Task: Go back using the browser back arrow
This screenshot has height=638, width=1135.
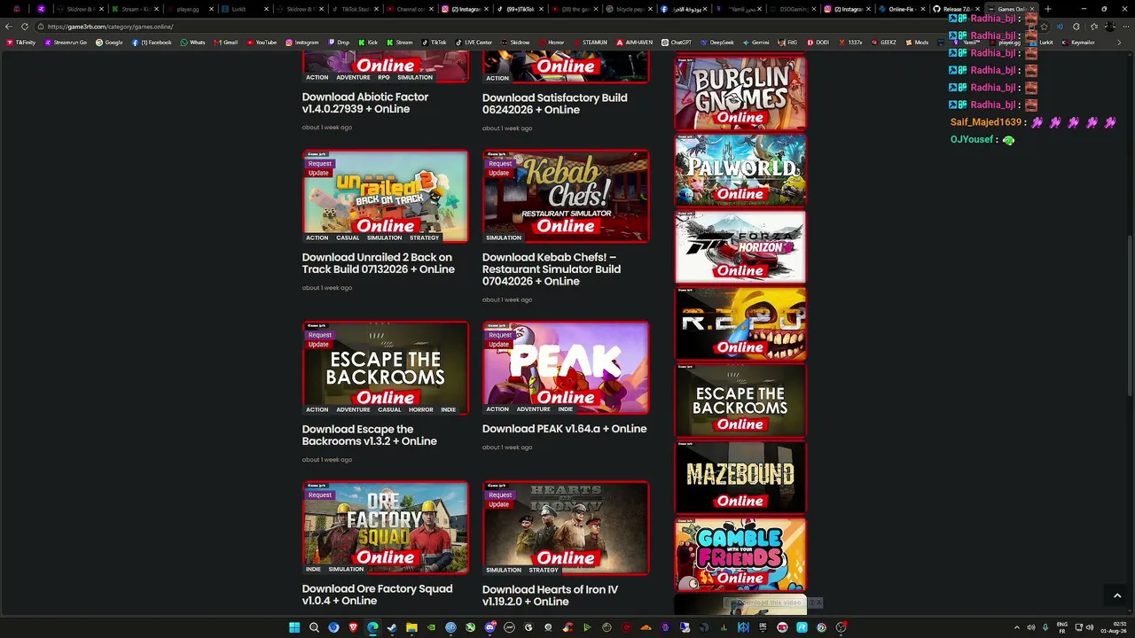Action: pos(9,27)
